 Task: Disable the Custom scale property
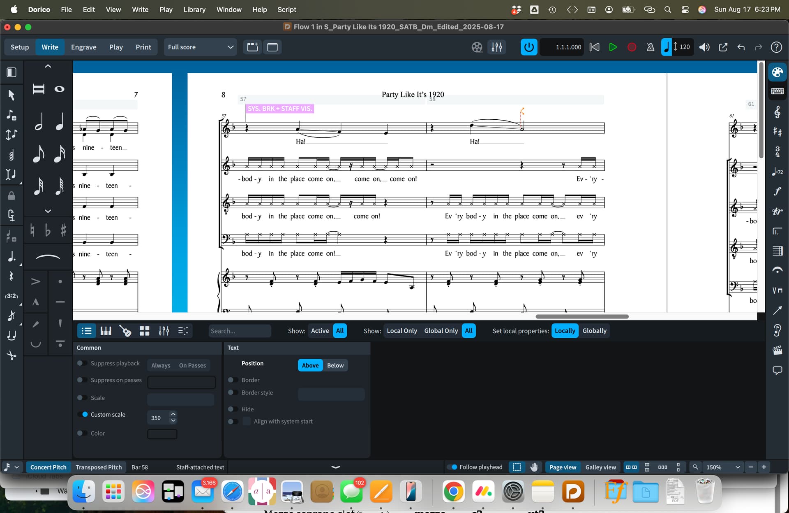point(82,414)
